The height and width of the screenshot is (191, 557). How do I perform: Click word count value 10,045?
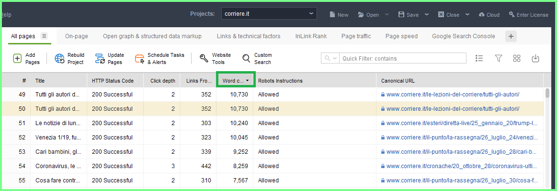(239, 138)
